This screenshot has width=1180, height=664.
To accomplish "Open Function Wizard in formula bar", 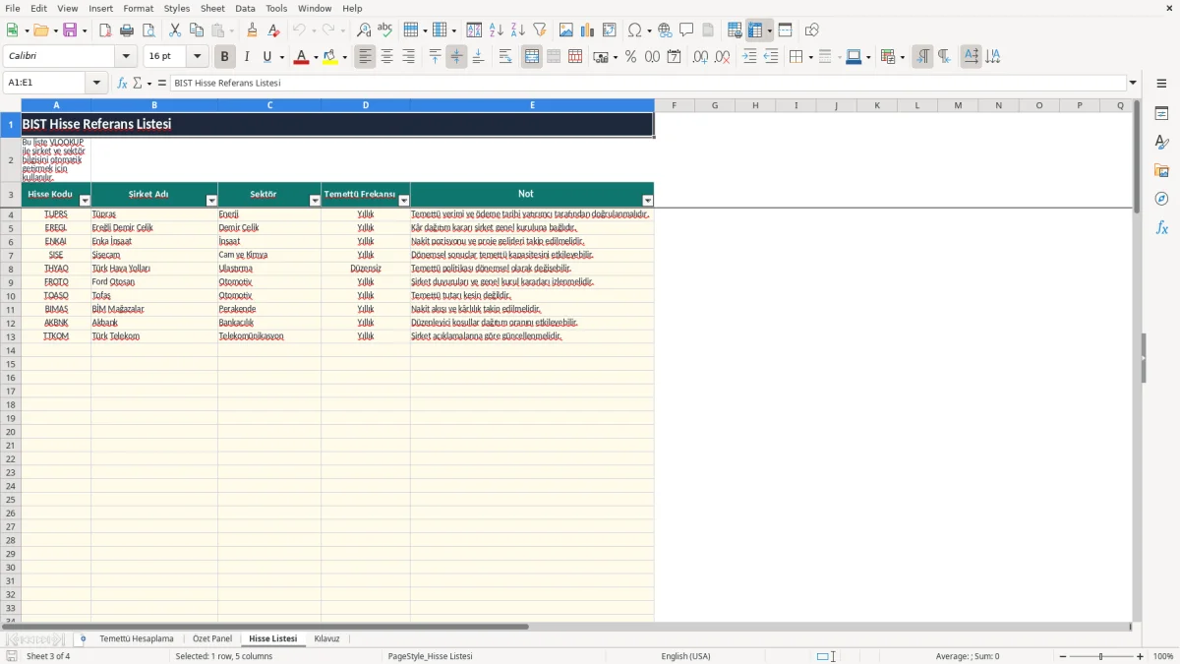I will [122, 83].
